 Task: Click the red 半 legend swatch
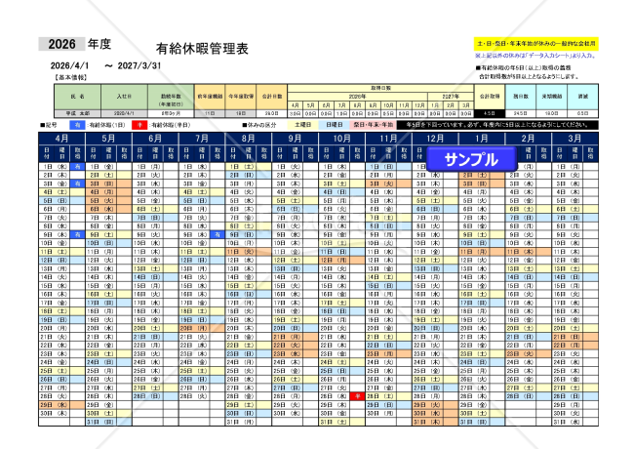[139, 125]
